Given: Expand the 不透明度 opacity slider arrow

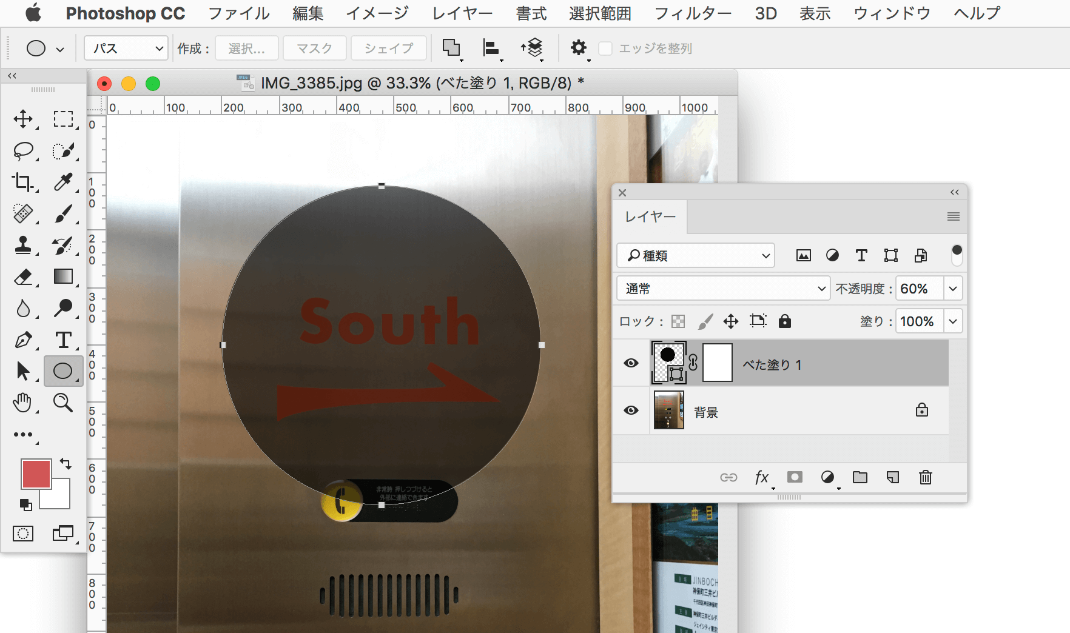Looking at the screenshot, I should coord(953,289).
